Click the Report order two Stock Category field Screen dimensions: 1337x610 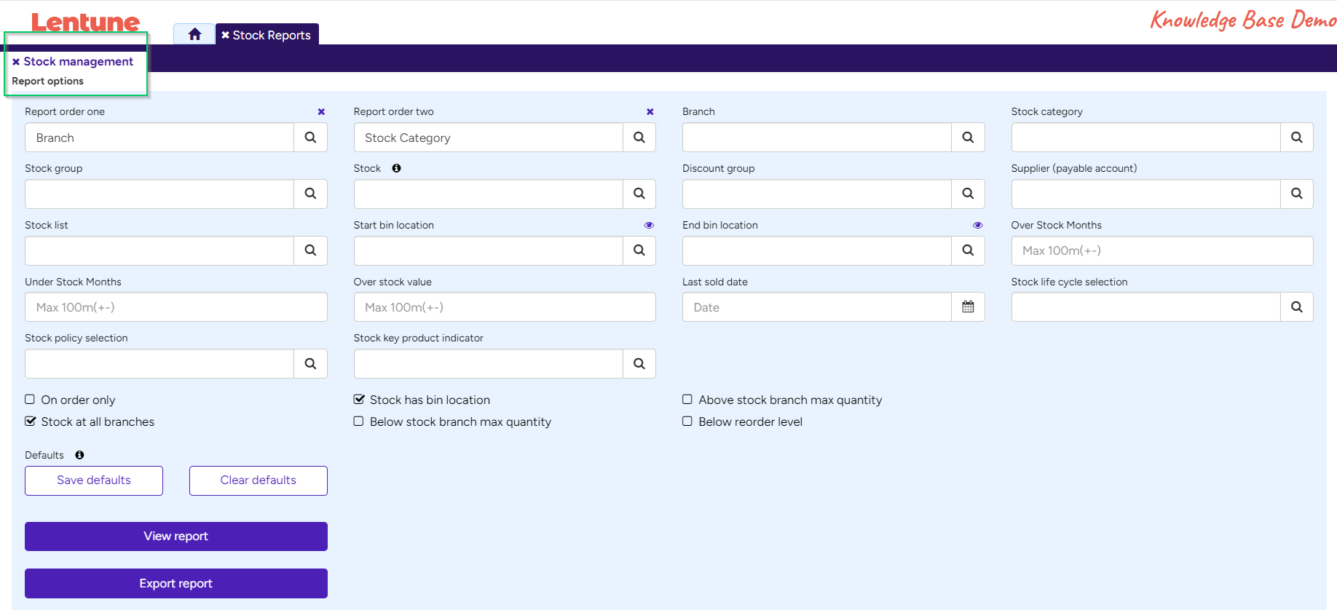(x=489, y=138)
